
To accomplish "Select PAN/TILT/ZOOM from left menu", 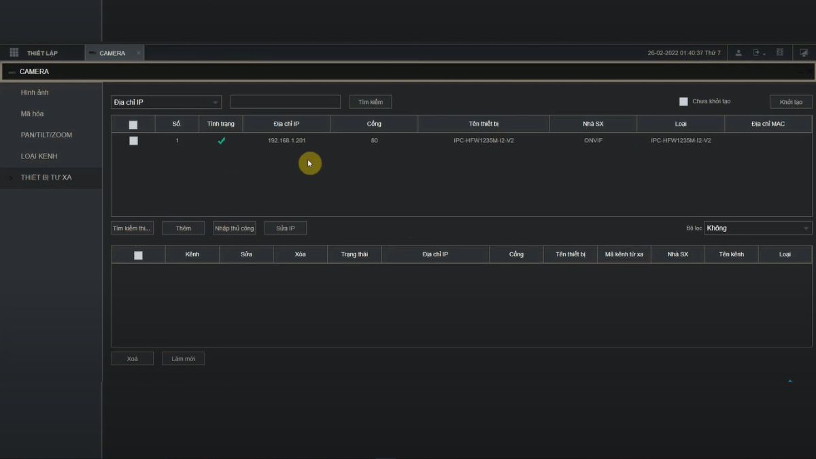I will [46, 135].
